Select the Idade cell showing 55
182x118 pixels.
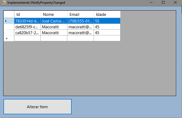coord(107,21)
